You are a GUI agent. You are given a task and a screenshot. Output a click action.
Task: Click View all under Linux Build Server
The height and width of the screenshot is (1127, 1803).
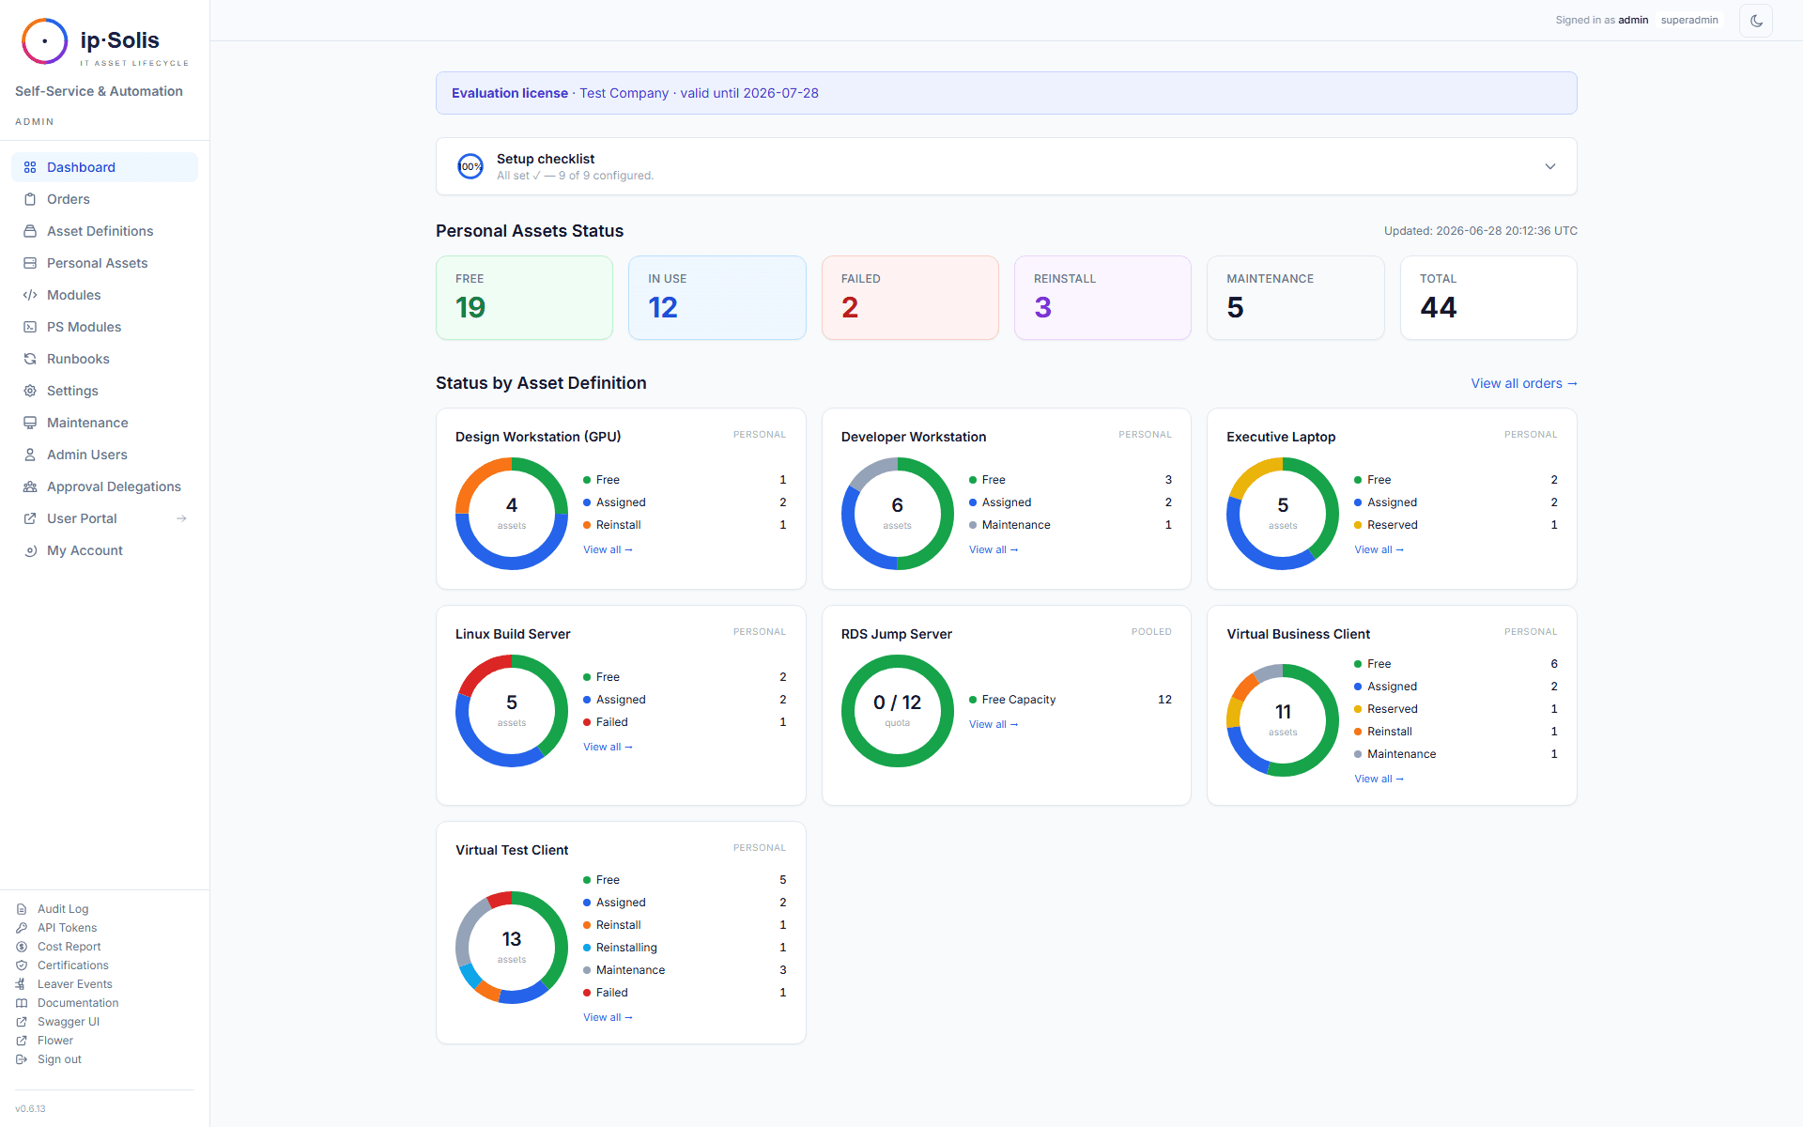[x=608, y=747]
